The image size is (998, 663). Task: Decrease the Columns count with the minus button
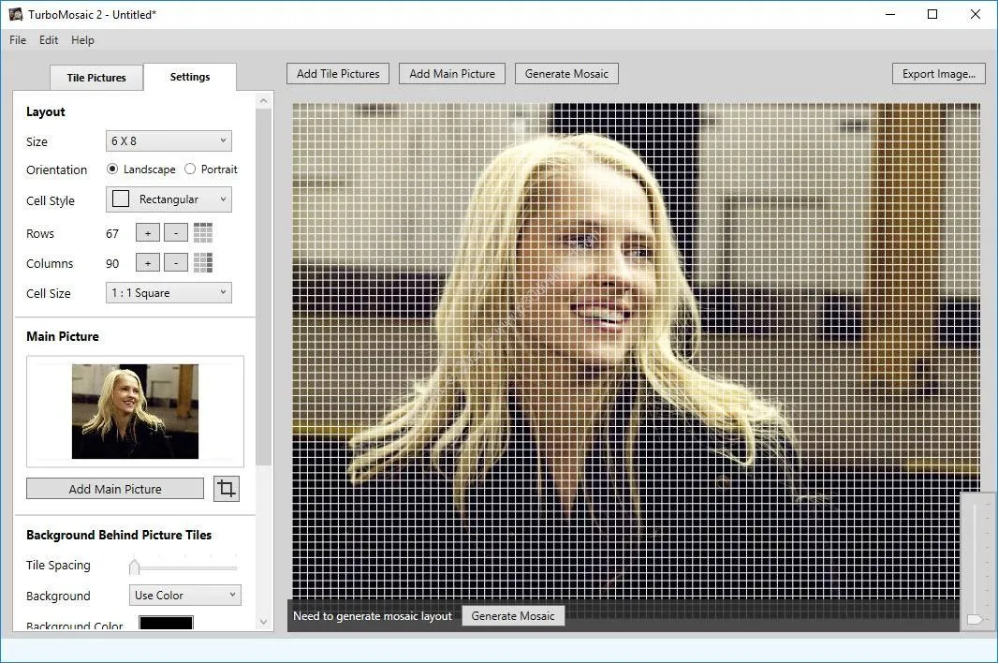pos(176,262)
